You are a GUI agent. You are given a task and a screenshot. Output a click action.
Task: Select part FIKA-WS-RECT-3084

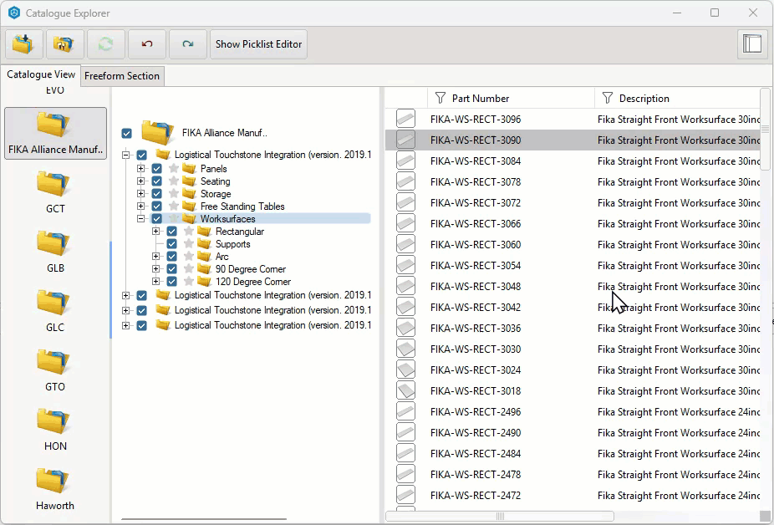click(573, 161)
